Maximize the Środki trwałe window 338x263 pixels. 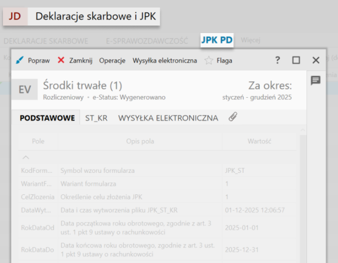296,60
